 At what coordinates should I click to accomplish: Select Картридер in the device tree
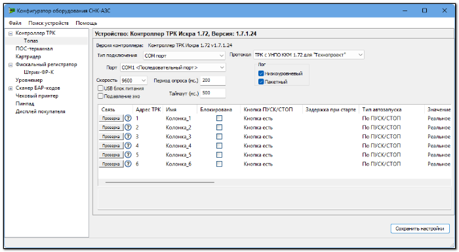28,56
